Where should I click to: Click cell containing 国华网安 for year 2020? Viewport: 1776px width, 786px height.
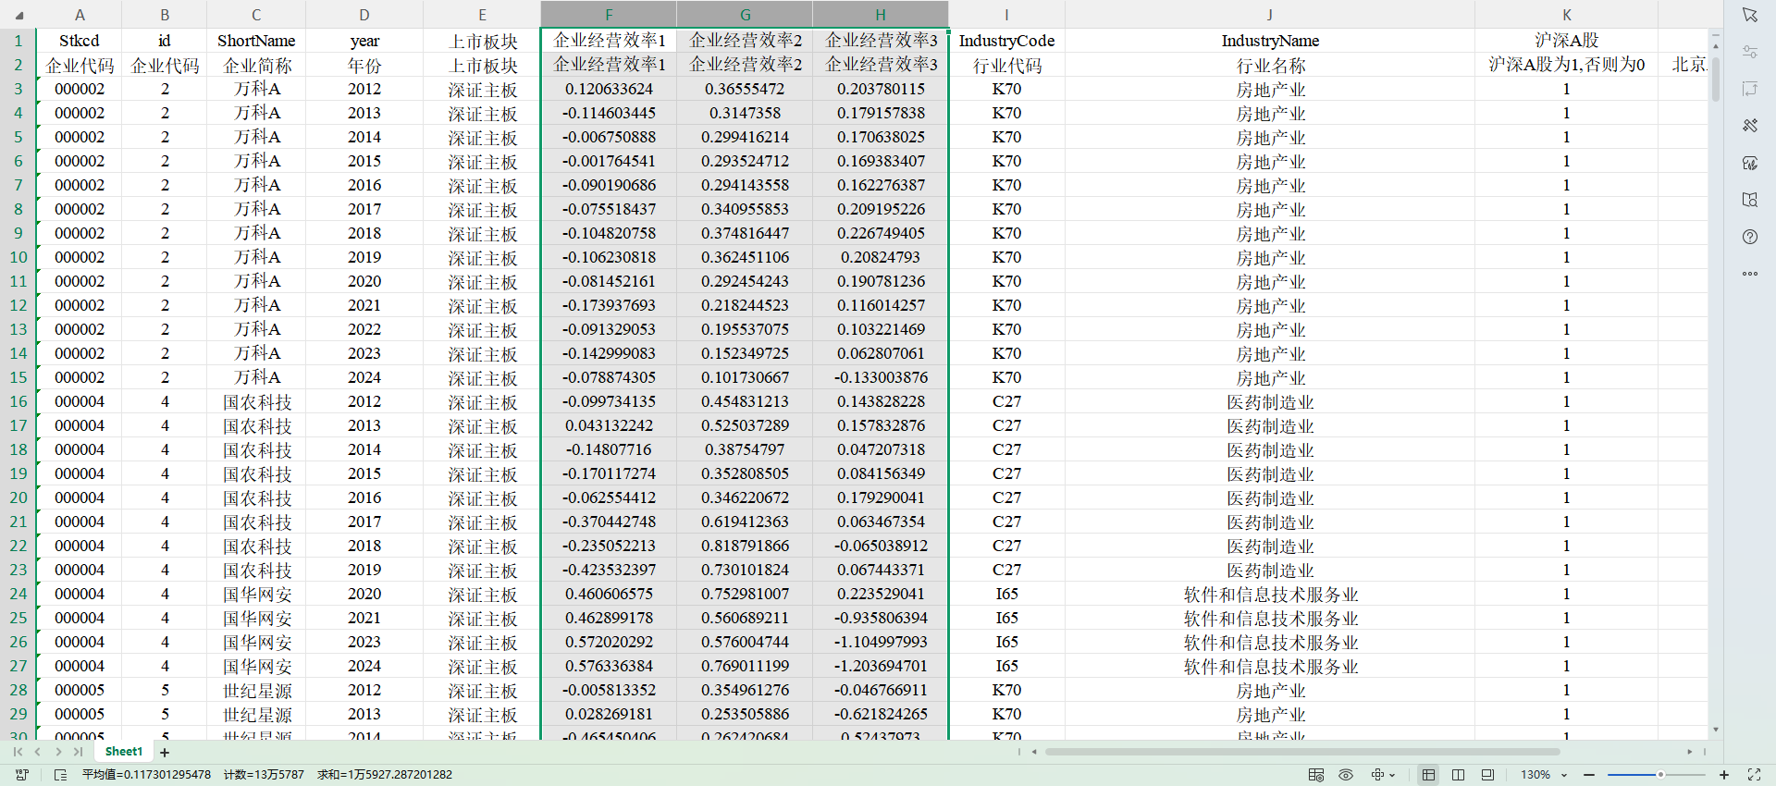tap(256, 594)
